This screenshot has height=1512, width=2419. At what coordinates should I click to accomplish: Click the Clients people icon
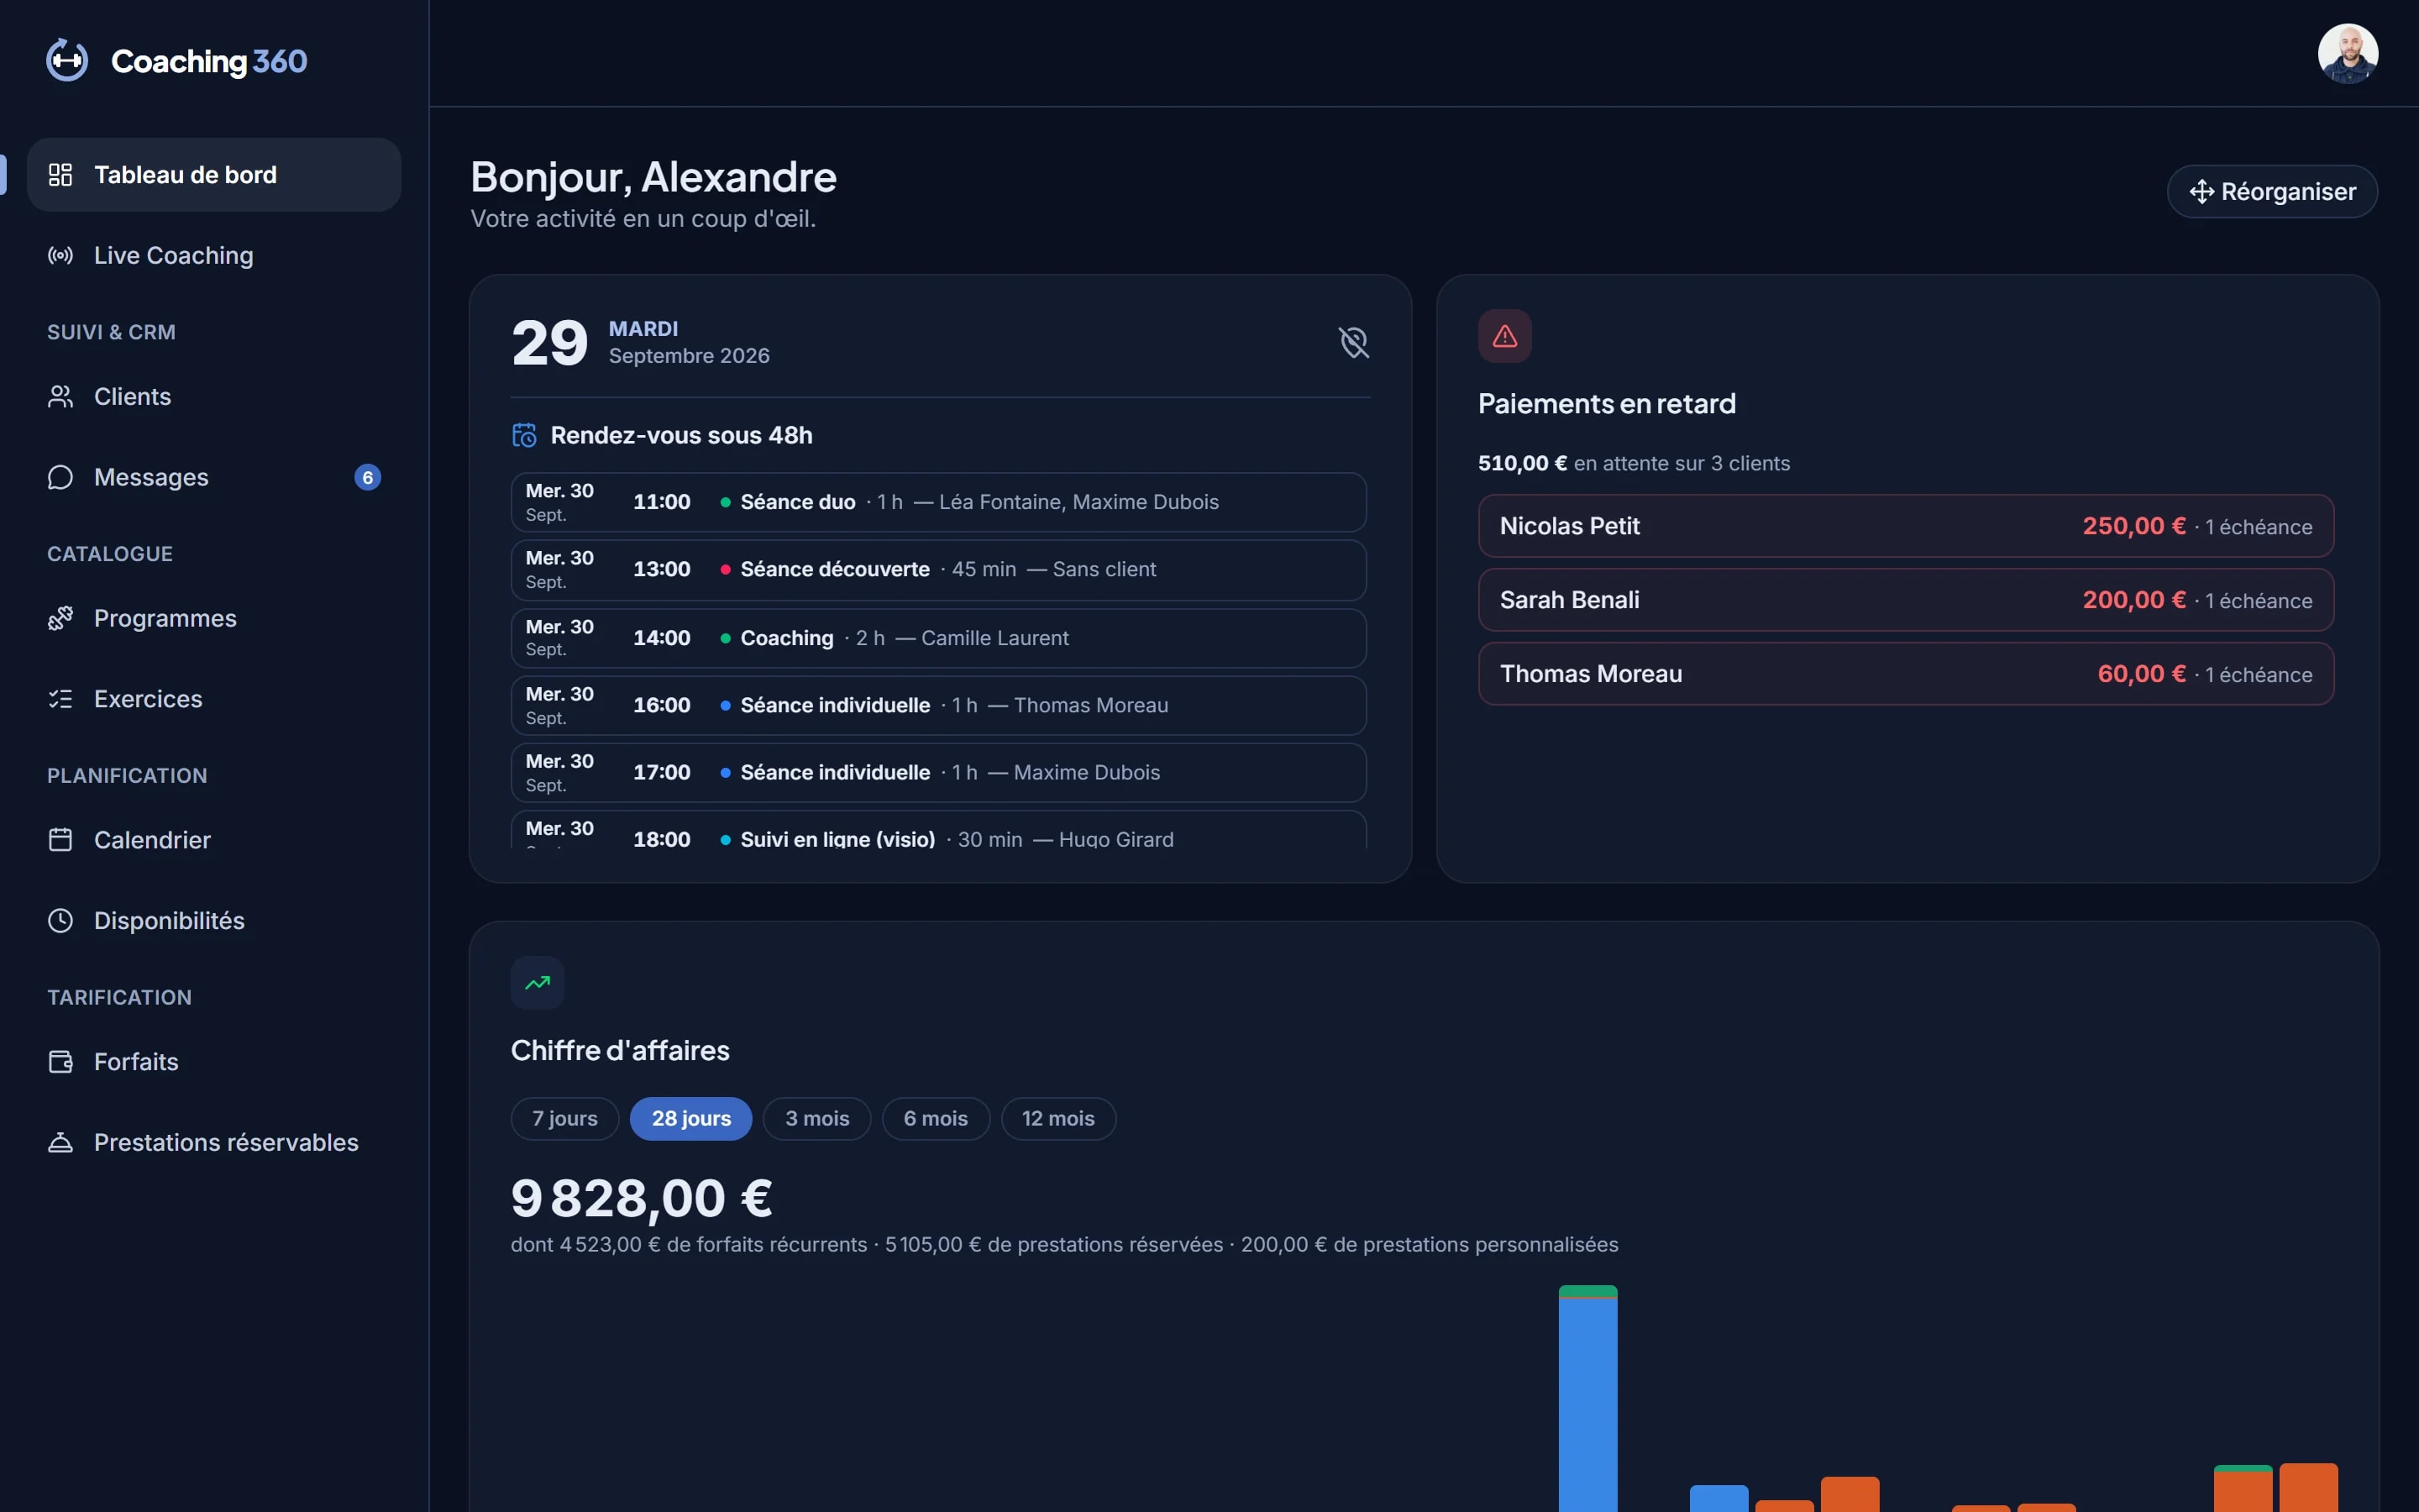60,396
